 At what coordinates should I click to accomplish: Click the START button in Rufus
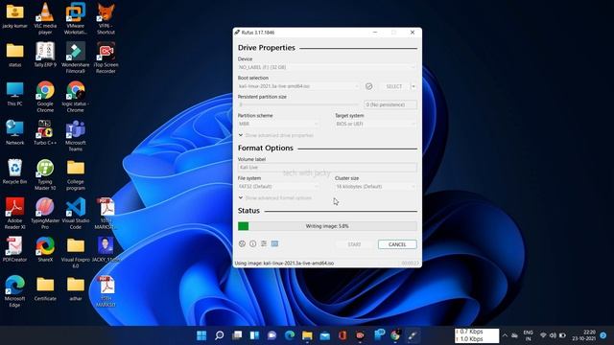(x=354, y=244)
